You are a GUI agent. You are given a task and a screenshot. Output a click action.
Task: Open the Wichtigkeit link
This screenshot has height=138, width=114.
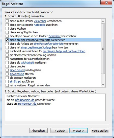27,63
